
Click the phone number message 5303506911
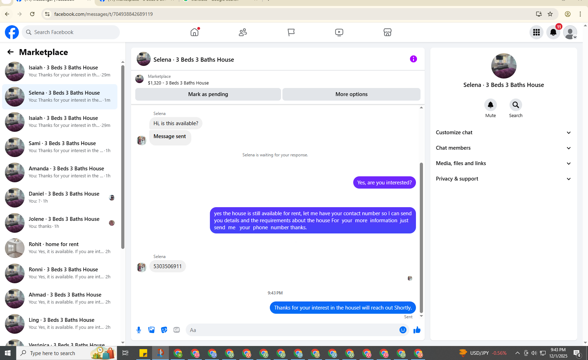[x=167, y=266]
